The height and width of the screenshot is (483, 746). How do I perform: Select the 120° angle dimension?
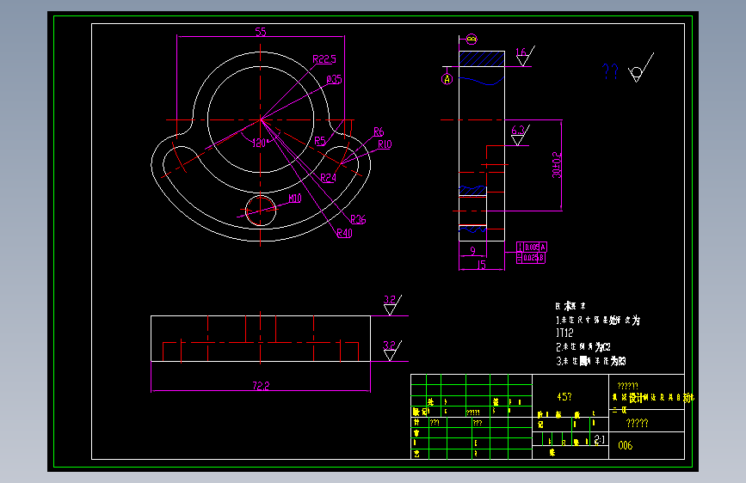(x=259, y=143)
